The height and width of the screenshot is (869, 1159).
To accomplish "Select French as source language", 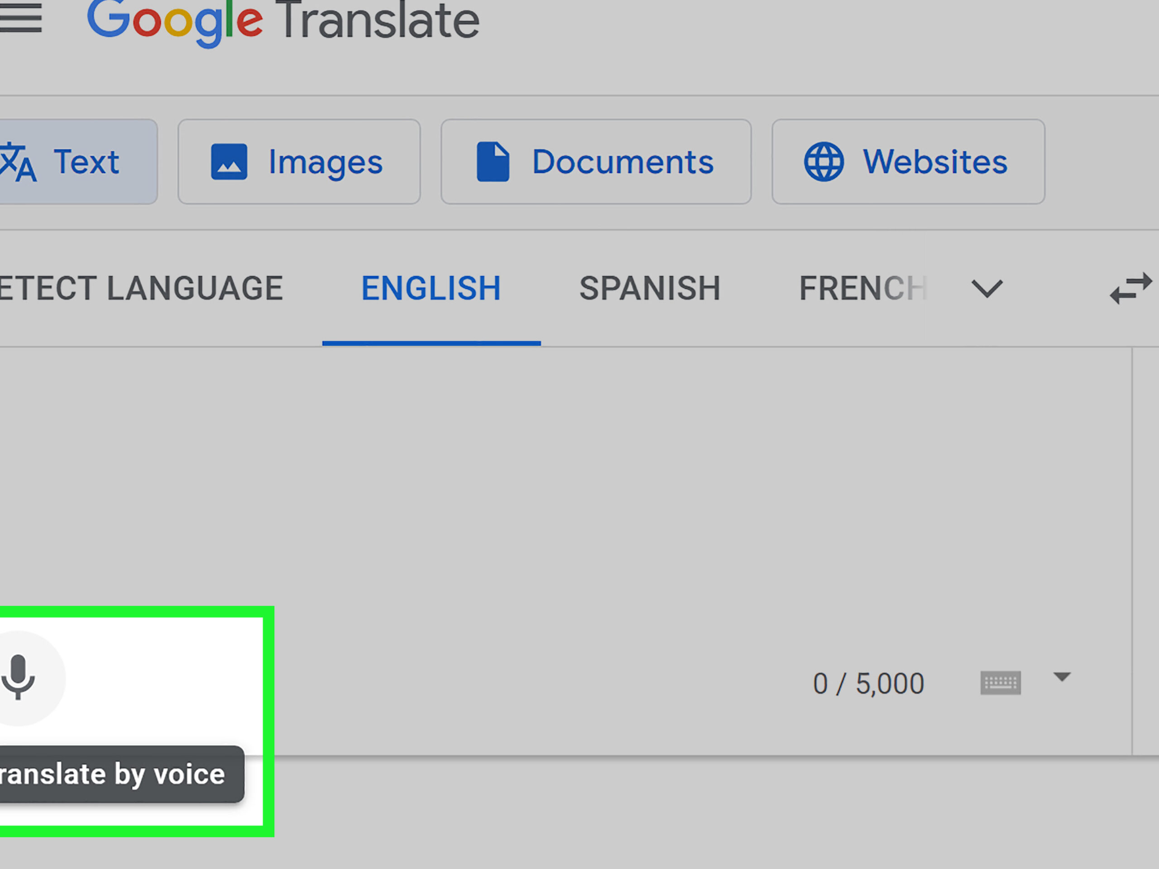I will point(863,288).
